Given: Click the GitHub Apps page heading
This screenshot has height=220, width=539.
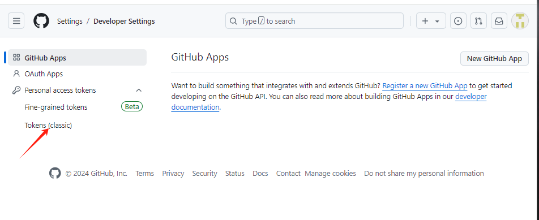Looking at the screenshot, I should 200,57.
